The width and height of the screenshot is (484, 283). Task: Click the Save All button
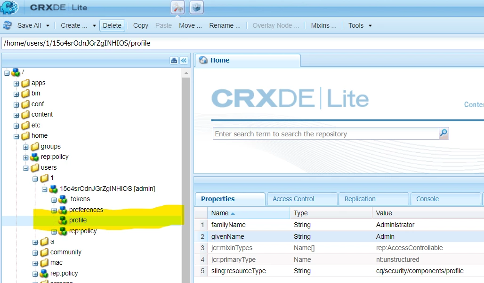click(29, 25)
